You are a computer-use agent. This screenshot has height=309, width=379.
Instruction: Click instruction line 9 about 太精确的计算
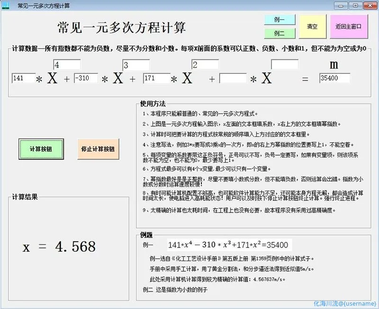(x=239, y=210)
